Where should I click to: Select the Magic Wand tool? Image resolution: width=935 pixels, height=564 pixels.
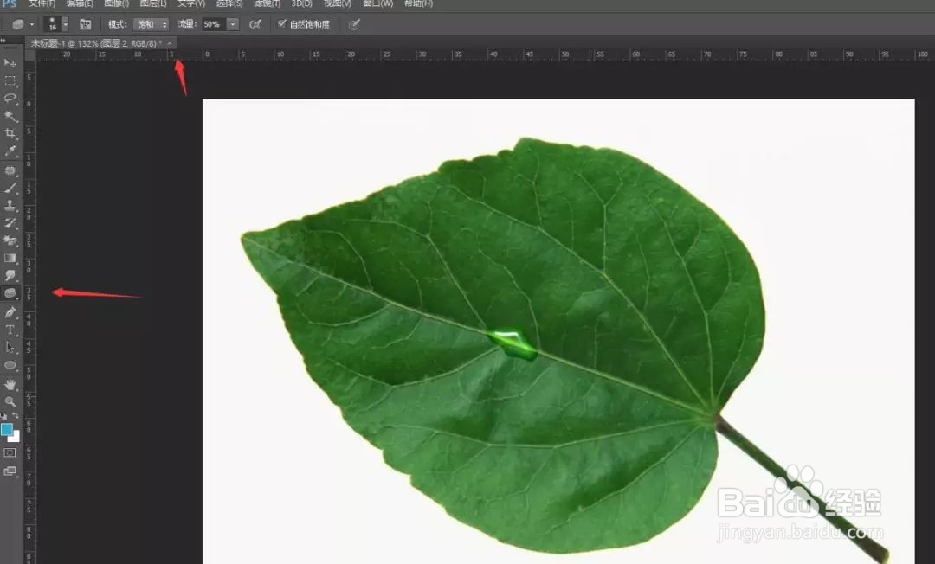(x=10, y=116)
